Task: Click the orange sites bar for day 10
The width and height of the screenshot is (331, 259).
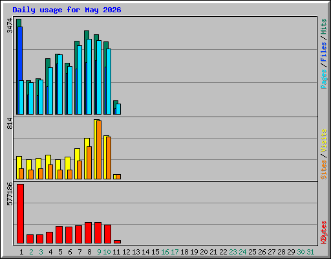Action: [x=109, y=158]
